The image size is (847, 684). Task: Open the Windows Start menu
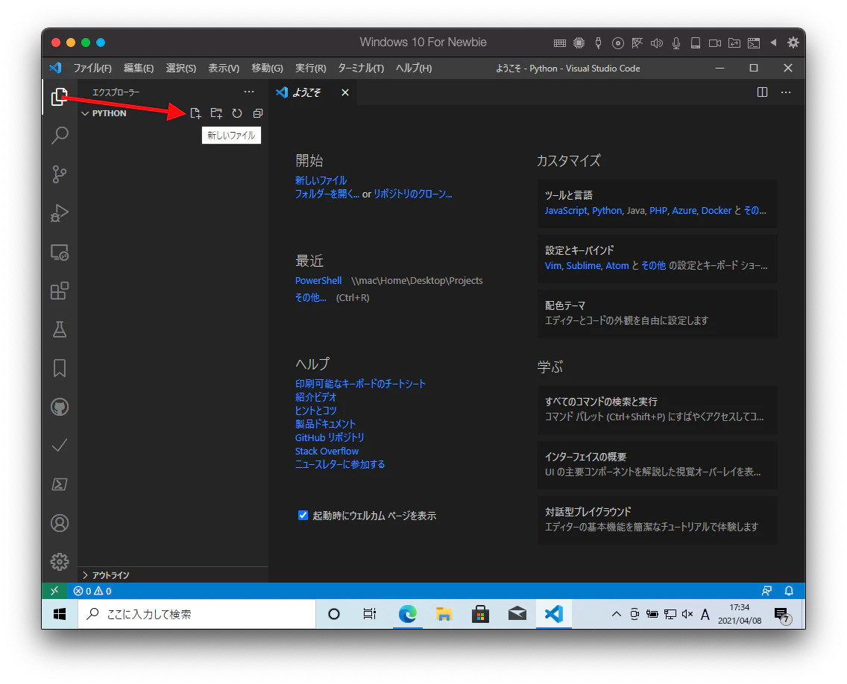pyautogui.click(x=60, y=615)
